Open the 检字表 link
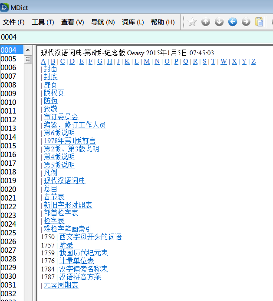Screen dimensions: 273x301 point(54,221)
